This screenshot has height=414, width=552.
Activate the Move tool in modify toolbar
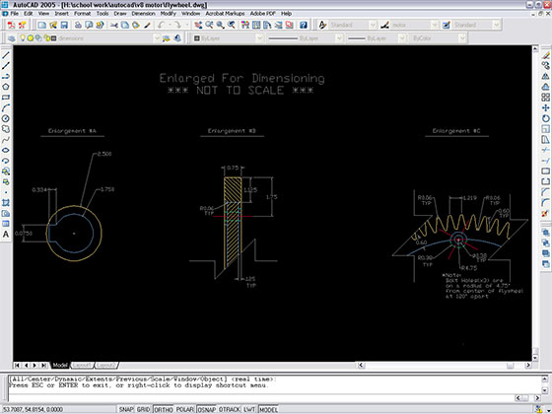click(x=545, y=107)
